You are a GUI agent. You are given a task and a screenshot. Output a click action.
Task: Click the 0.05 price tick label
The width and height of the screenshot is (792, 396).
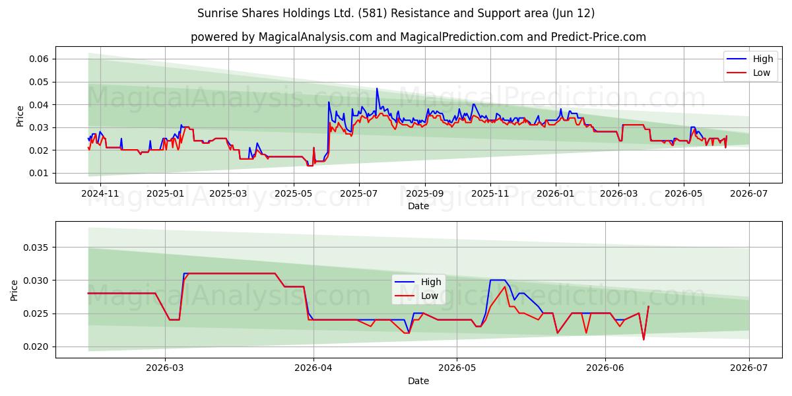point(40,82)
